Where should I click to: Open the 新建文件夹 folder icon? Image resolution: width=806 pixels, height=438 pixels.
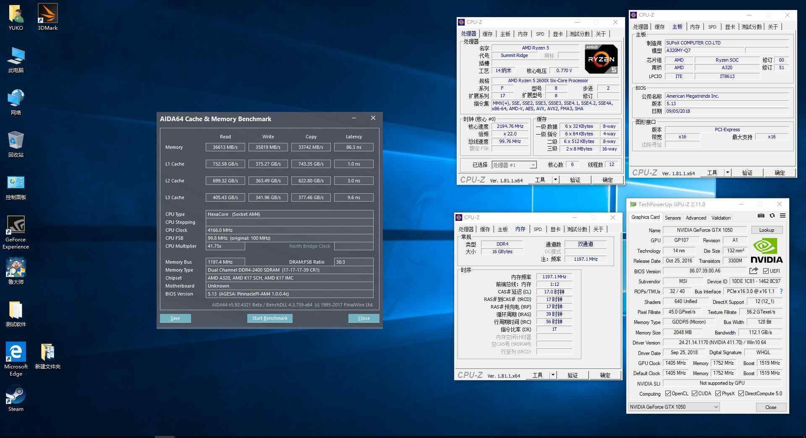pyautogui.click(x=47, y=355)
